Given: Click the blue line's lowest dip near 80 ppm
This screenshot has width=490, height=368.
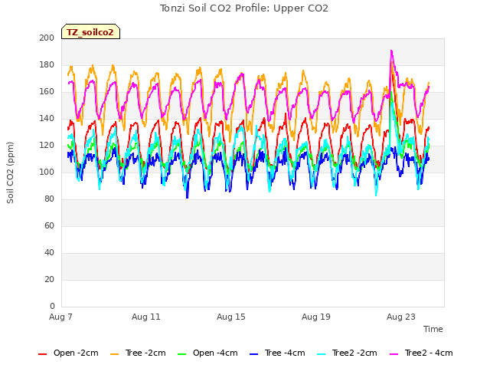Looking at the screenshot, I should coord(187,197).
